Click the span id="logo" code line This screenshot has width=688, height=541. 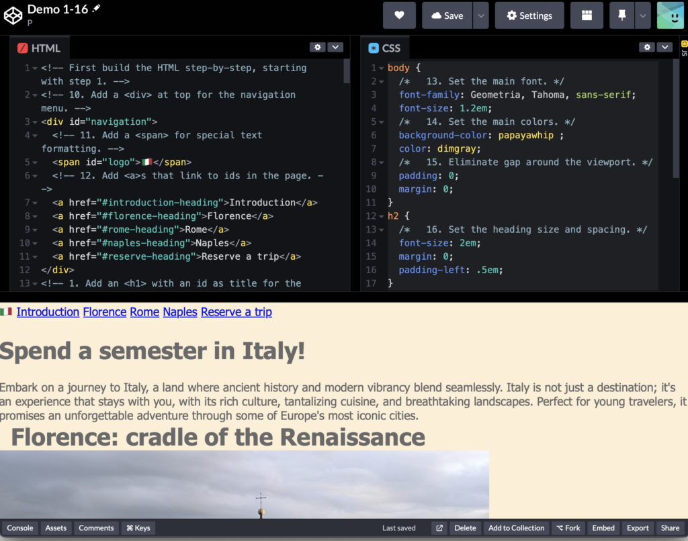pos(122,162)
